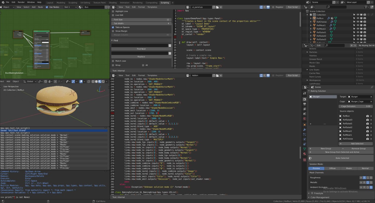Uncheck Tabs as Spaces

(113, 27)
